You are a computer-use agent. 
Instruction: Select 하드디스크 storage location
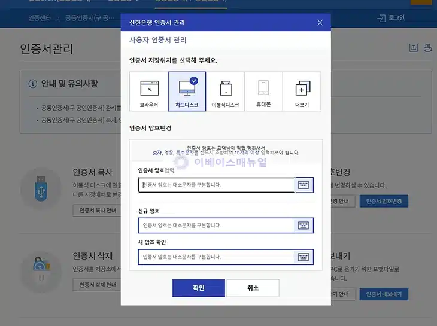pyautogui.click(x=187, y=92)
